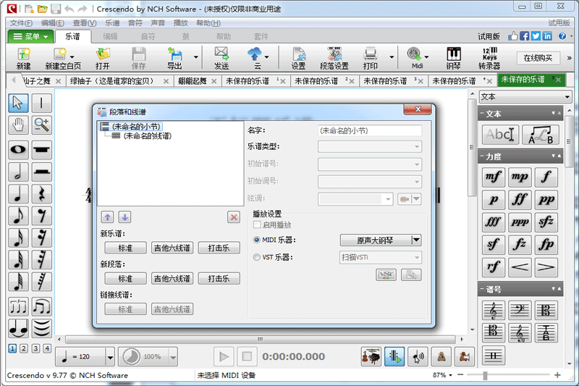Image resolution: width=579 pixels, height=386 pixels.
Task: Switch to voice 2 toggle
Action: click(24, 348)
